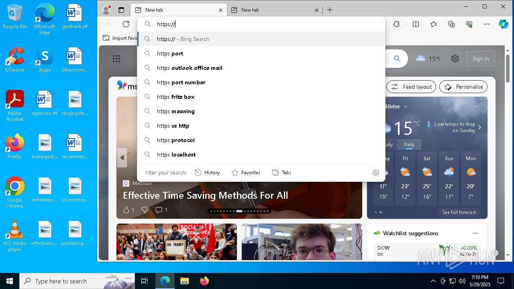Open Task View on taskbar

[145, 281]
